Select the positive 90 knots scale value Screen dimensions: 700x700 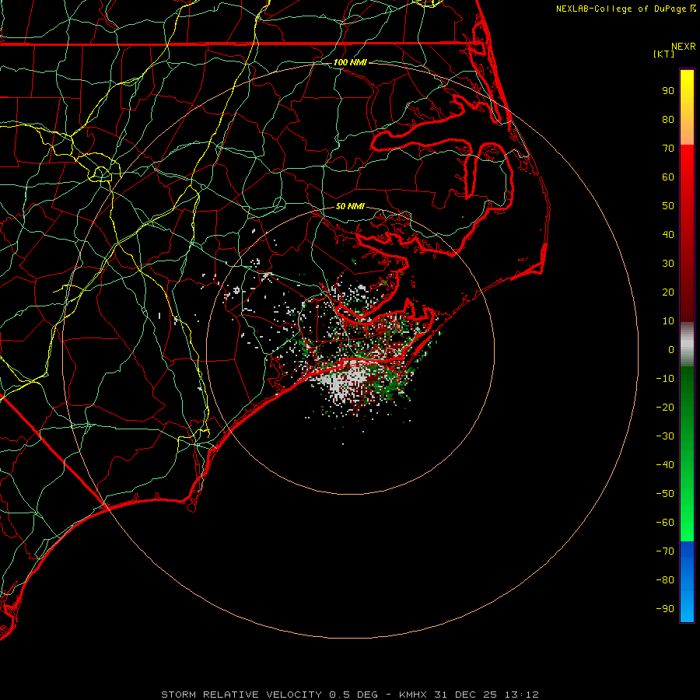[x=668, y=91]
